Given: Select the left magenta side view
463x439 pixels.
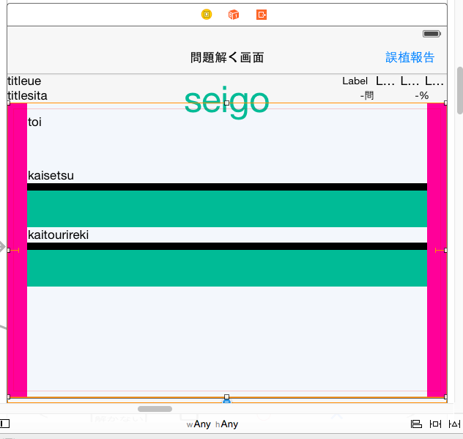Looking at the screenshot, I should coord(18,250).
